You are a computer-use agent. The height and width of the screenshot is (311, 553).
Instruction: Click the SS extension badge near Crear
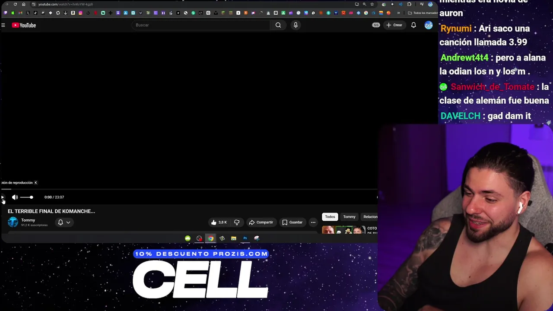click(376, 25)
